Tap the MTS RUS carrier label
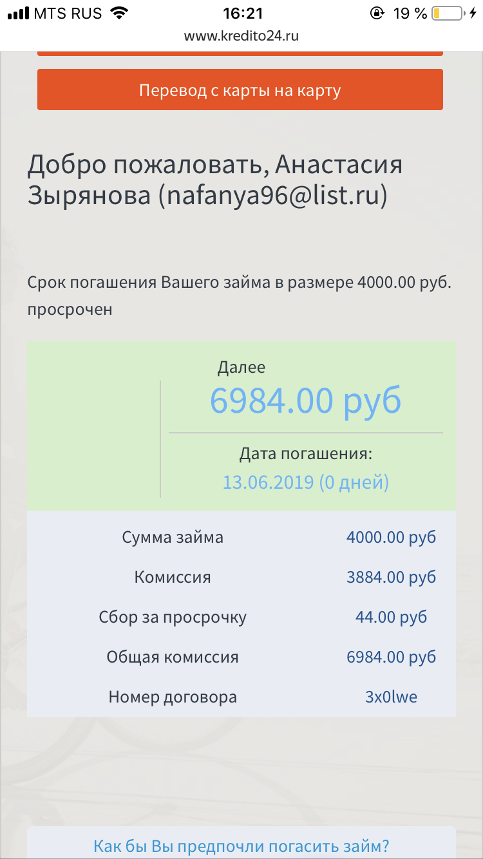Image resolution: width=483 pixels, height=859 pixels. [x=68, y=13]
